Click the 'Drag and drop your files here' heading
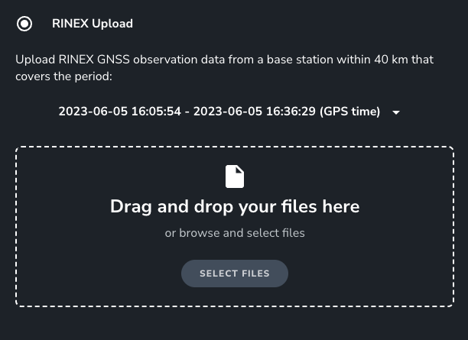468x340 pixels. point(235,206)
